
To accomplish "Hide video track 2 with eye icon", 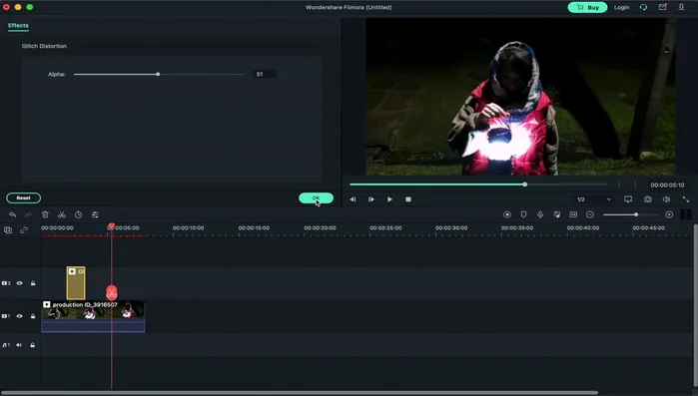I will 20,283.
